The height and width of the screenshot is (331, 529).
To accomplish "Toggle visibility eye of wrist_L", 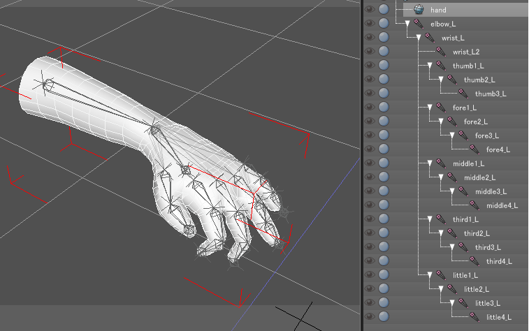I will 370,37.
